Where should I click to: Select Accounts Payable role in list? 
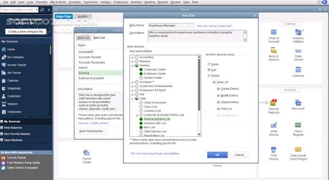[90, 57]
